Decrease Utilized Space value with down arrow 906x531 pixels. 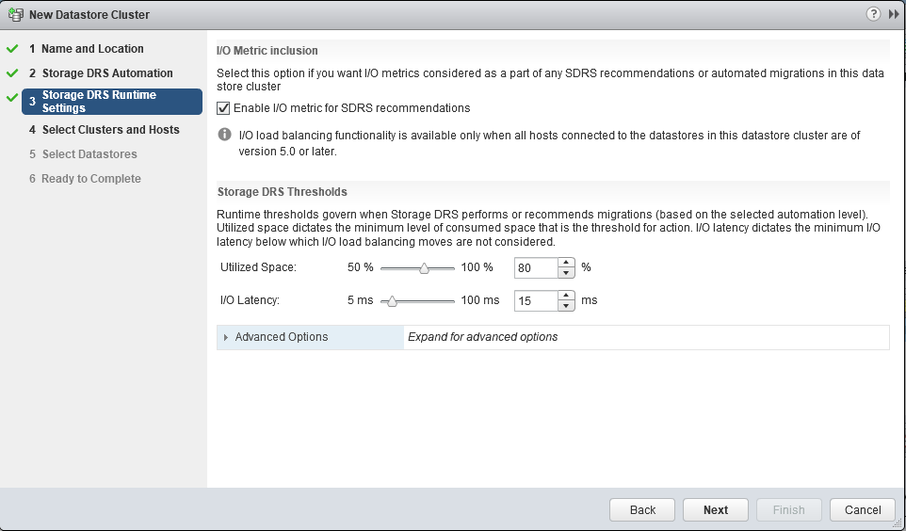[x=566, y=273]
